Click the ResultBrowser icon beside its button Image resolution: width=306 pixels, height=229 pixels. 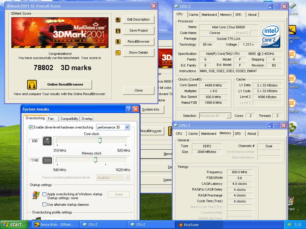(118, 42)
